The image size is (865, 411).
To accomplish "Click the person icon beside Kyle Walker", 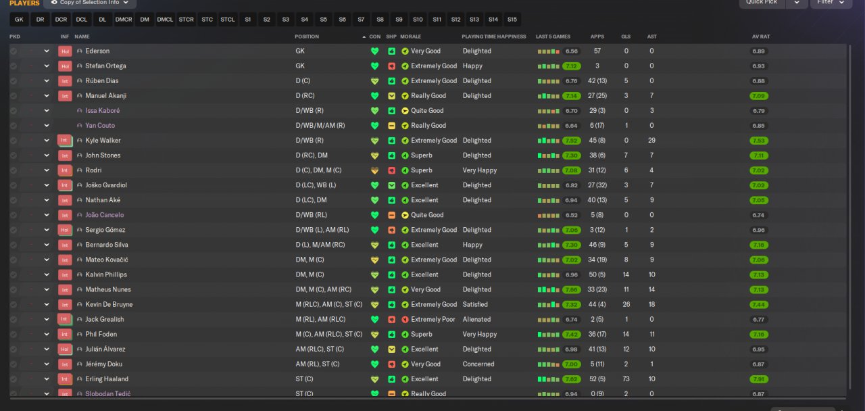I will click(x=80, y=140).
